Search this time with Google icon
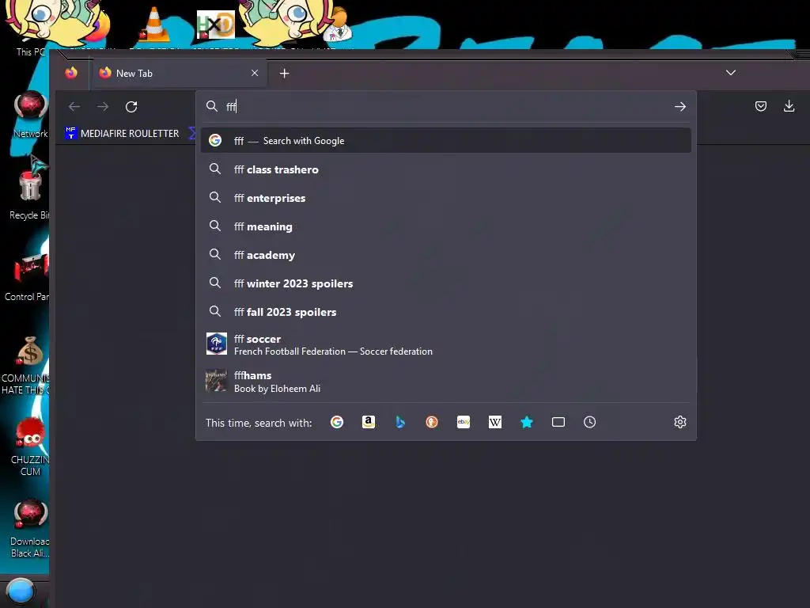810x608 pixels. (x=337, y=423)
